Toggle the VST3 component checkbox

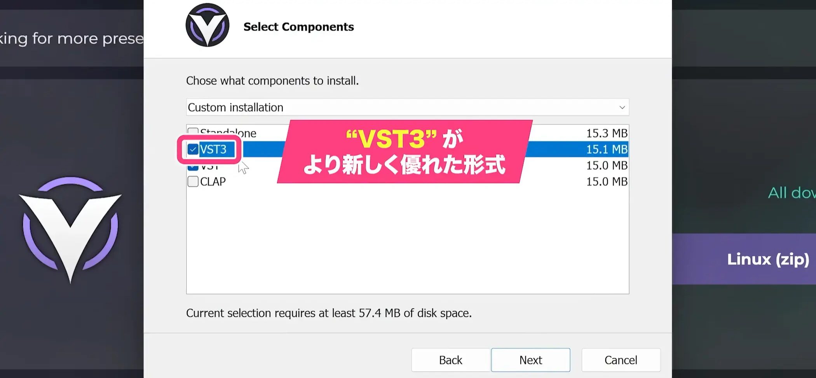(193, 149)
